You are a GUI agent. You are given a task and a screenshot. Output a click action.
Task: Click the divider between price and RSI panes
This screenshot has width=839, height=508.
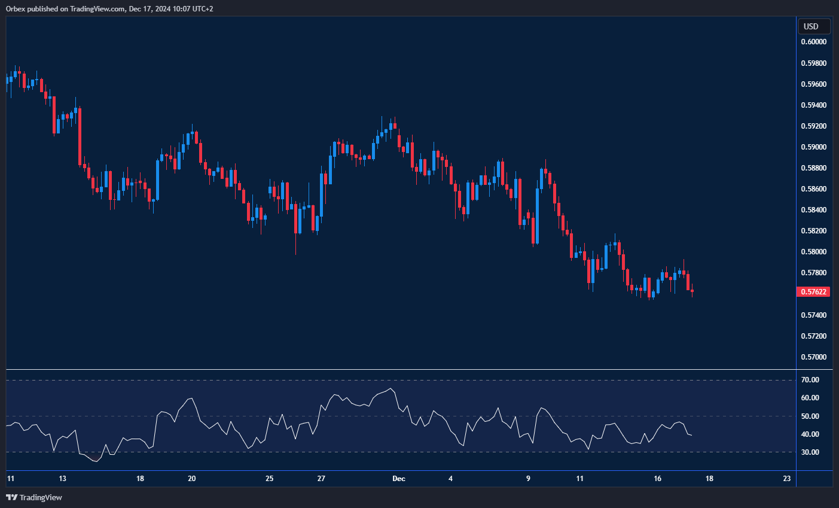coord(401,370)
